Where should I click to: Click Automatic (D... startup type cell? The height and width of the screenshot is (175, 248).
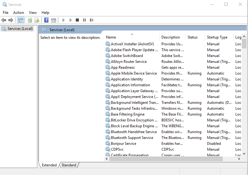tap(219, 103)
